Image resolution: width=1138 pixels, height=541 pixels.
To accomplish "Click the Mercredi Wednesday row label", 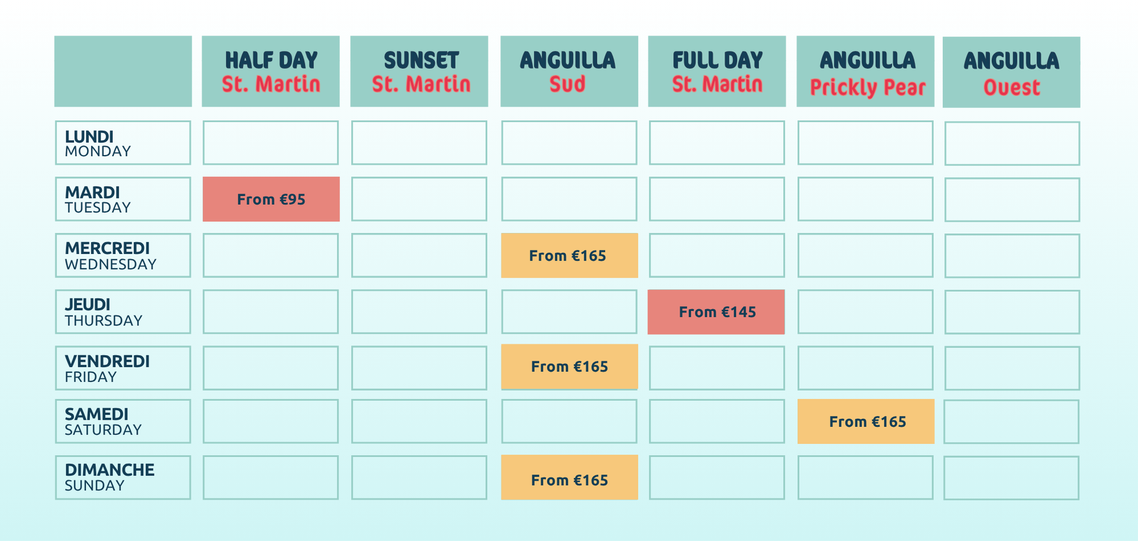I will [123, 255].
